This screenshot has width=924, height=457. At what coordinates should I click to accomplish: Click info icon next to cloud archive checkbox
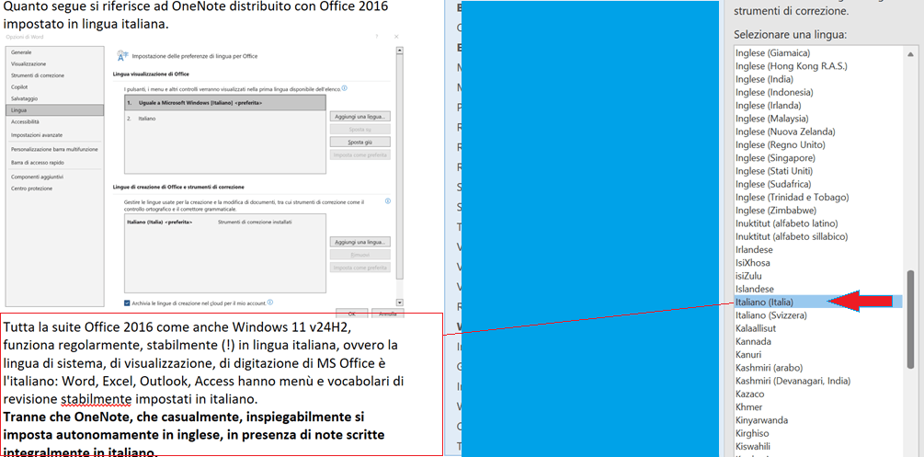[x=270, y=303]
